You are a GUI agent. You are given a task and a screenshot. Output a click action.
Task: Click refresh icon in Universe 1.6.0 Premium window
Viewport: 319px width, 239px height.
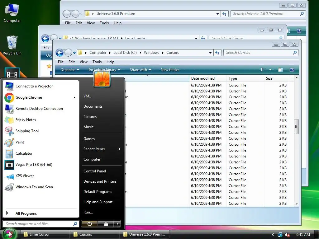(x=224, y=14)
